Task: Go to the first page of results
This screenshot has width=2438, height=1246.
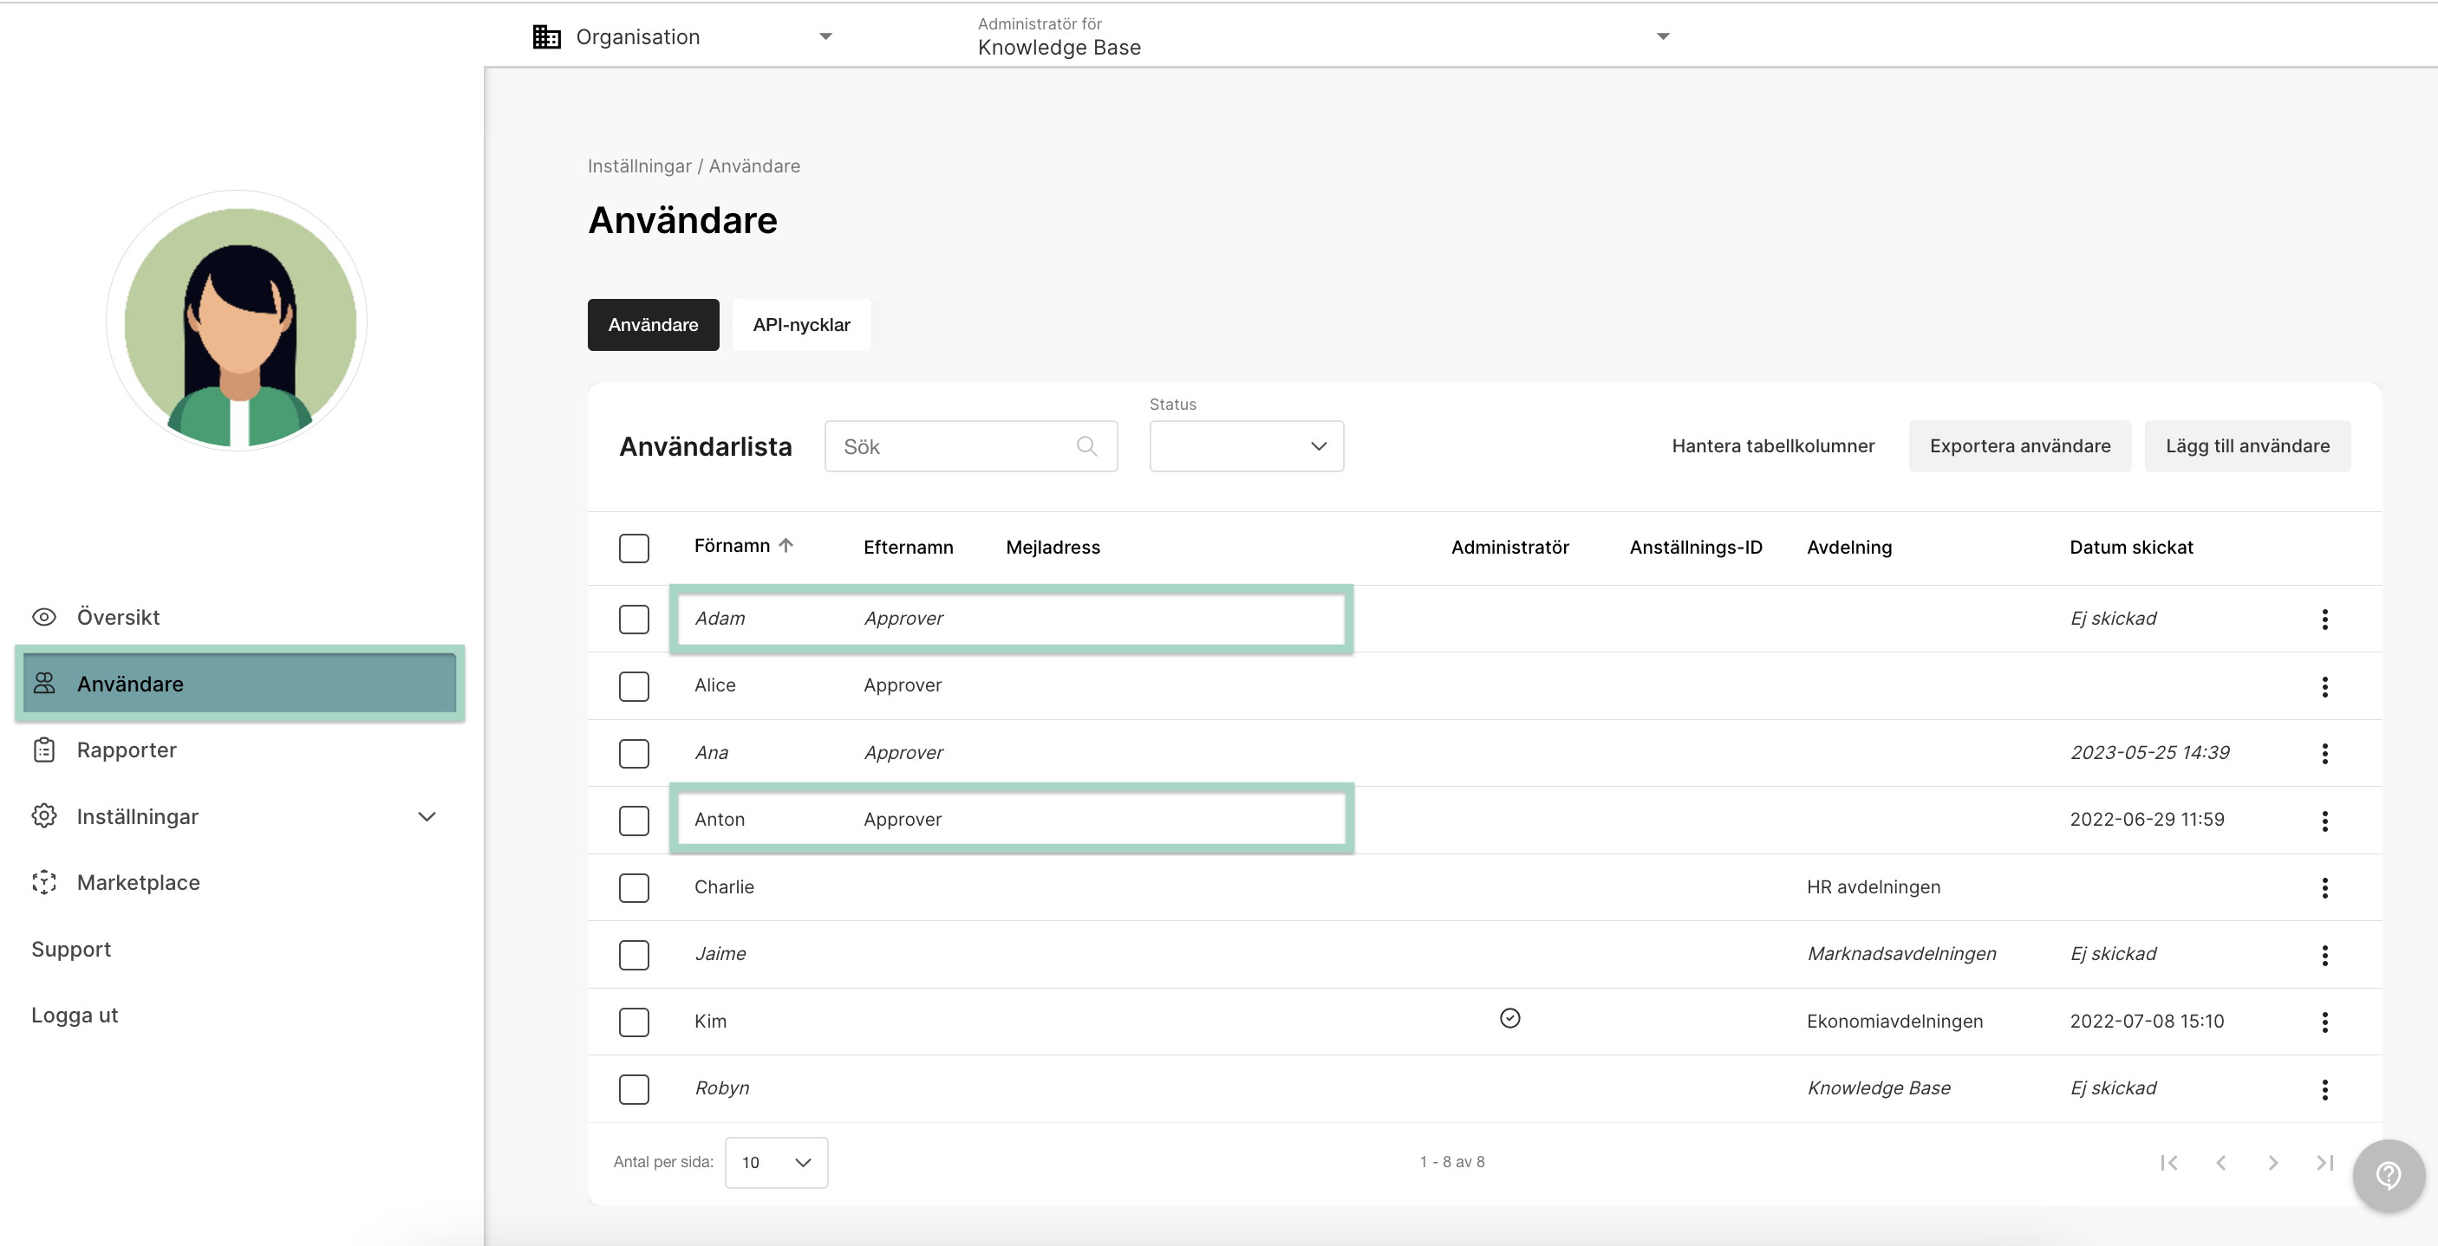Action: [x=2168, y=1162]
